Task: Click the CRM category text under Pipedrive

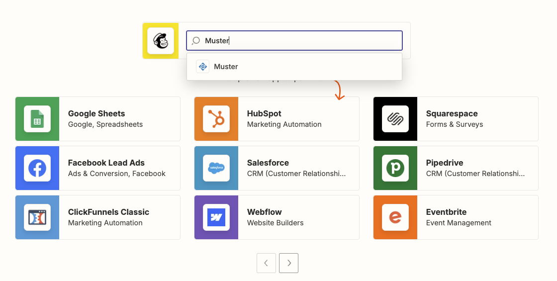Action: [475, 174]
